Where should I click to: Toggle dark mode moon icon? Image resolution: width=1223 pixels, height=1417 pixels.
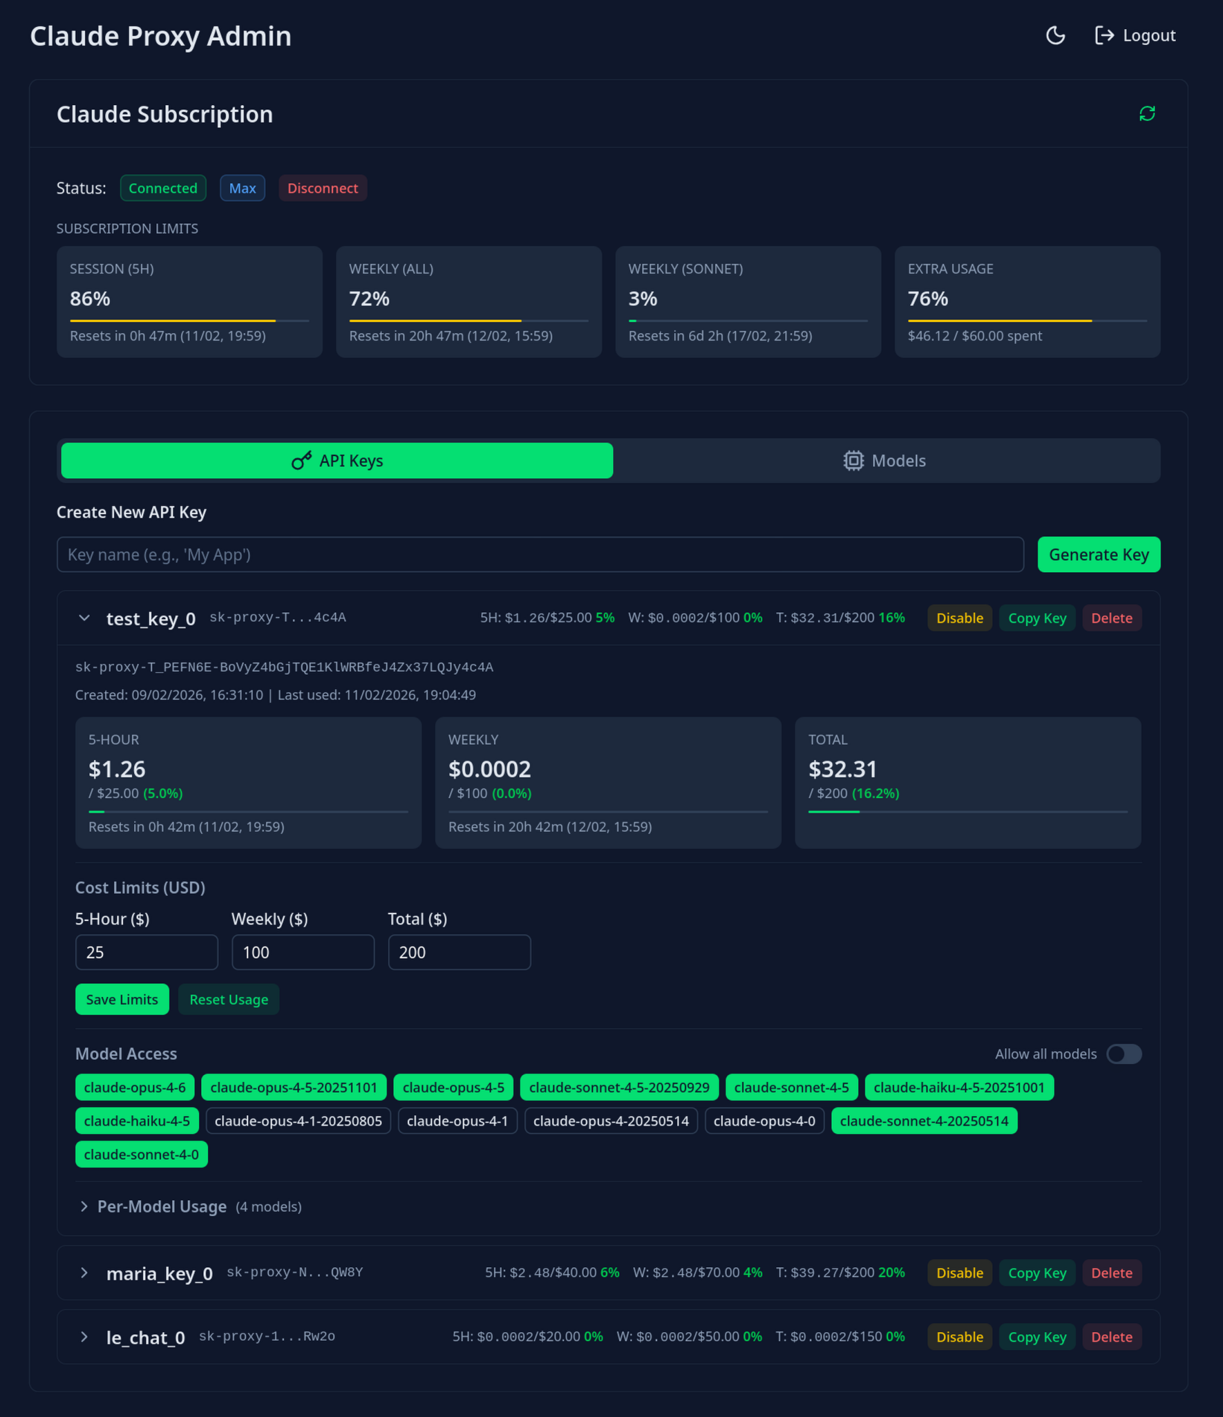(1055, 35)
